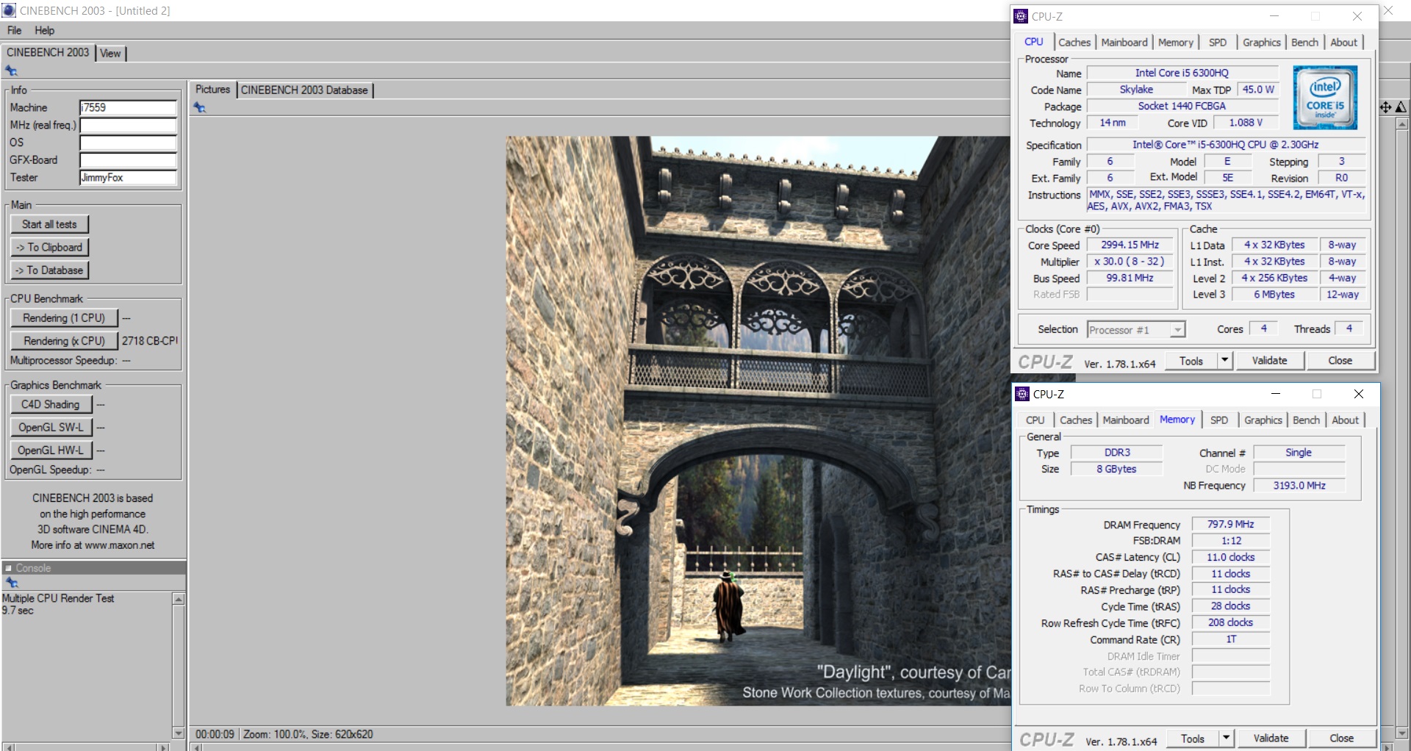This screenshot has height=751, width=1411.
Task: Select the Pictures tab
Action: click(x=212, y=89)
